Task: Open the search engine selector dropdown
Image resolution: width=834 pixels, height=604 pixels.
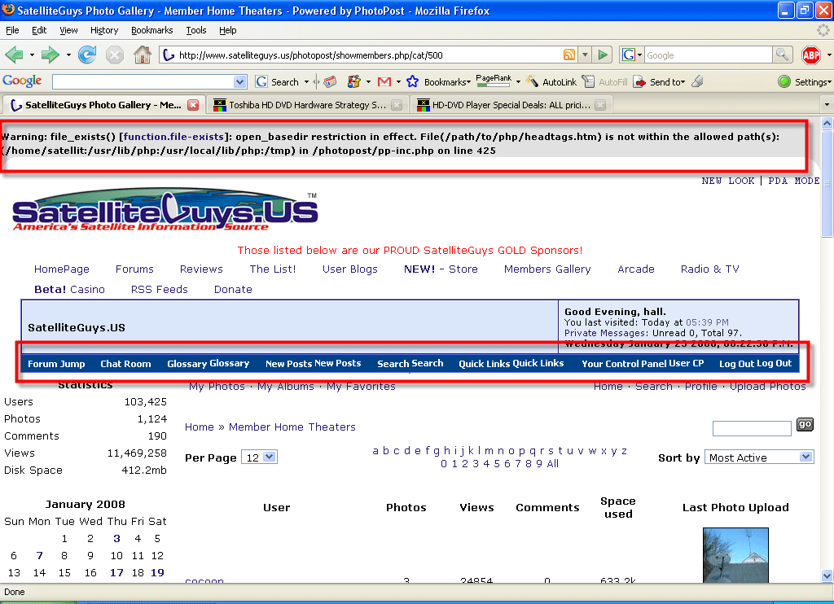Action: (632, 55)
